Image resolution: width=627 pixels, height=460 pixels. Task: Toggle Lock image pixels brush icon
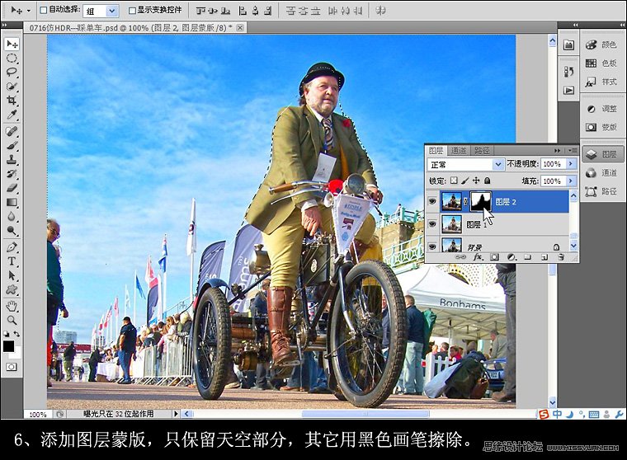pyautogui.click(x=465, y=181)
